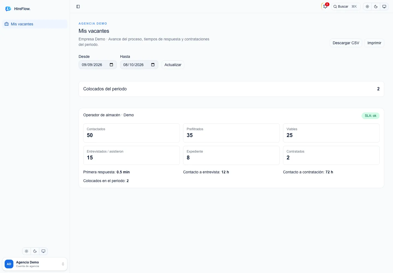Click the AD avatar badge
The image size is (393, 273).
(9, 264)
